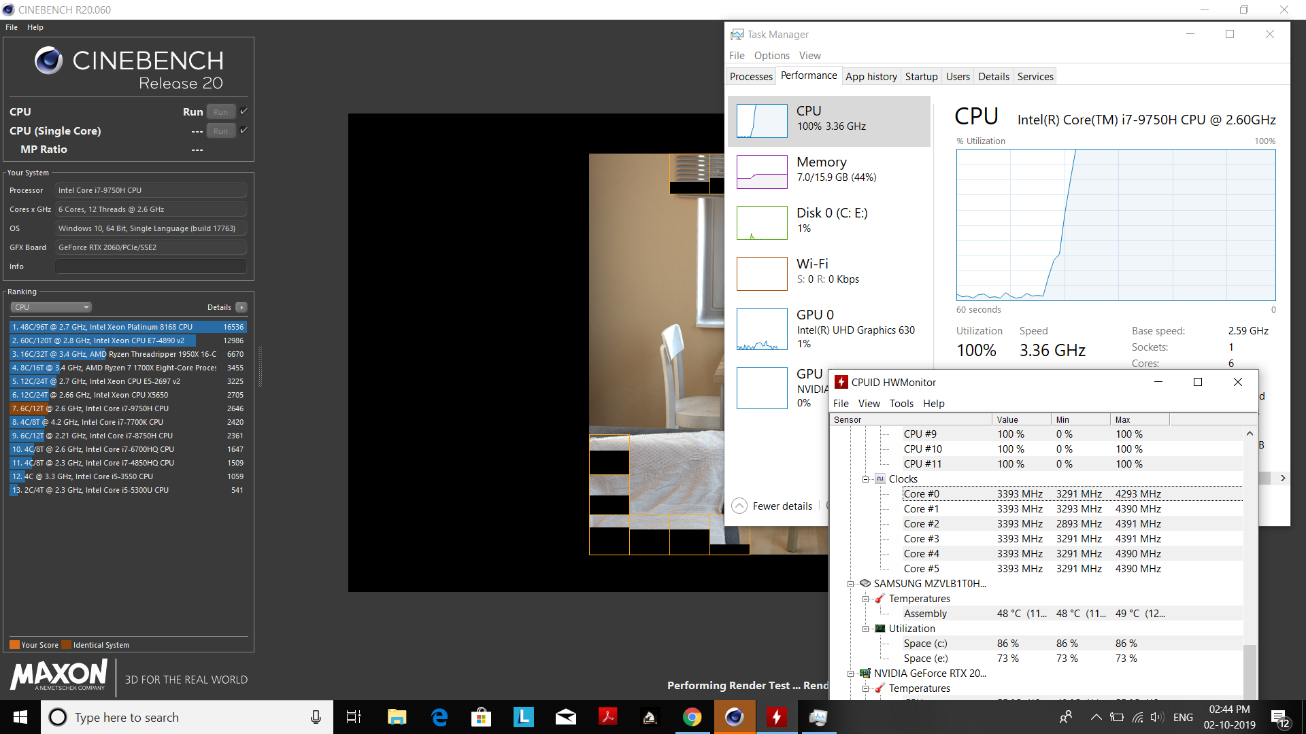Open Google Chrome from the taskbar

coord(692,717)
